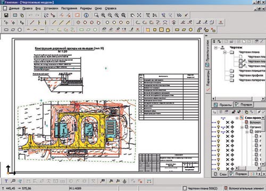266x191 pixels.
Task: Open the Окно menu
Action: (x=98, y=8)
